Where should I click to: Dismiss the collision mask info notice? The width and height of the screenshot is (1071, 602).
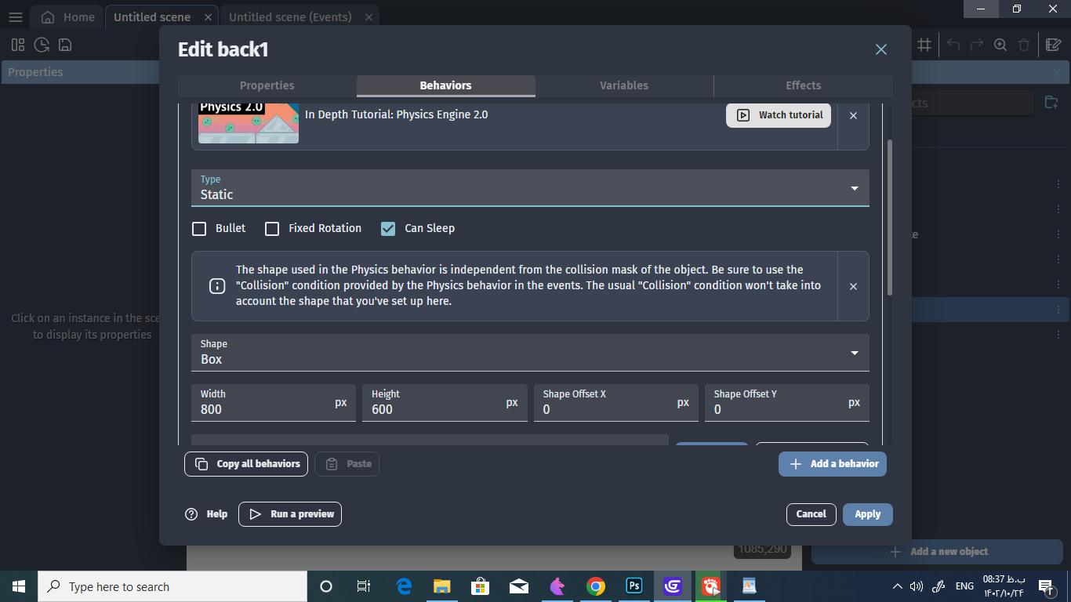coord(853,286)
